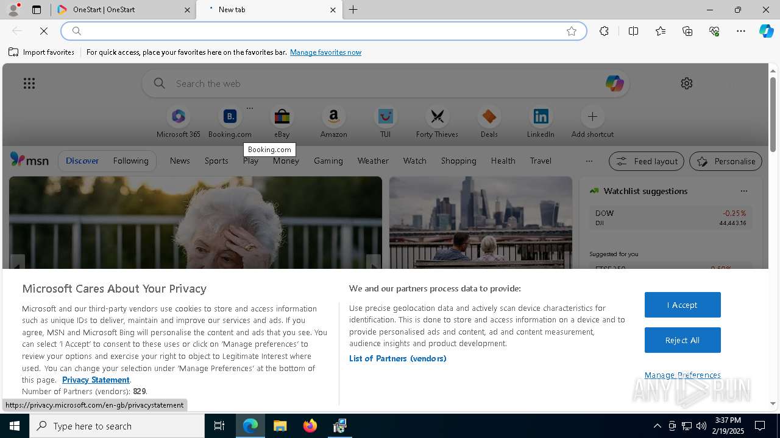This screenshot has height=438, width=780.
Task: Switch to the New tab tab
Action: [x=269, y=10]
